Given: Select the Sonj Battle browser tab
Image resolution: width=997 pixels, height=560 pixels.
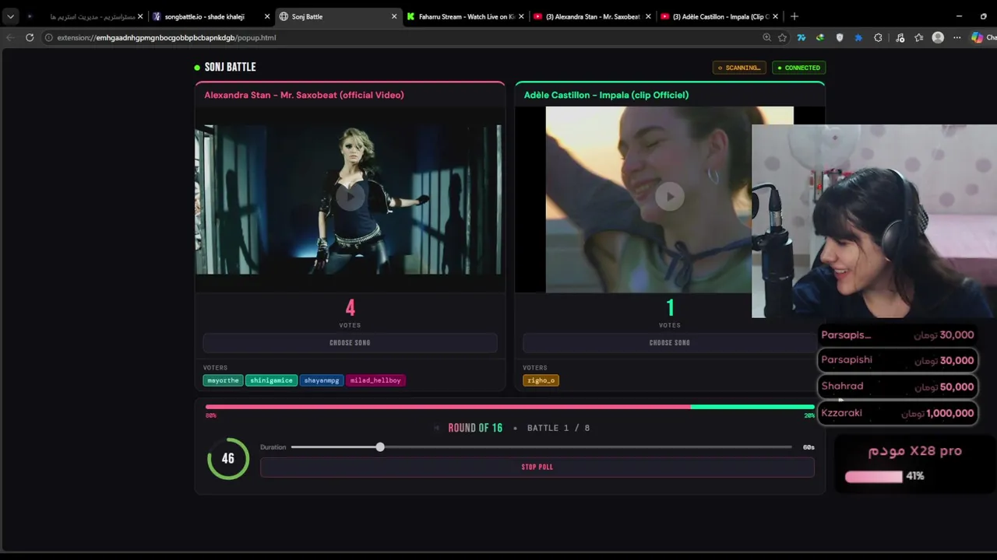Looking at the screenshot, I should coord(337,16).
